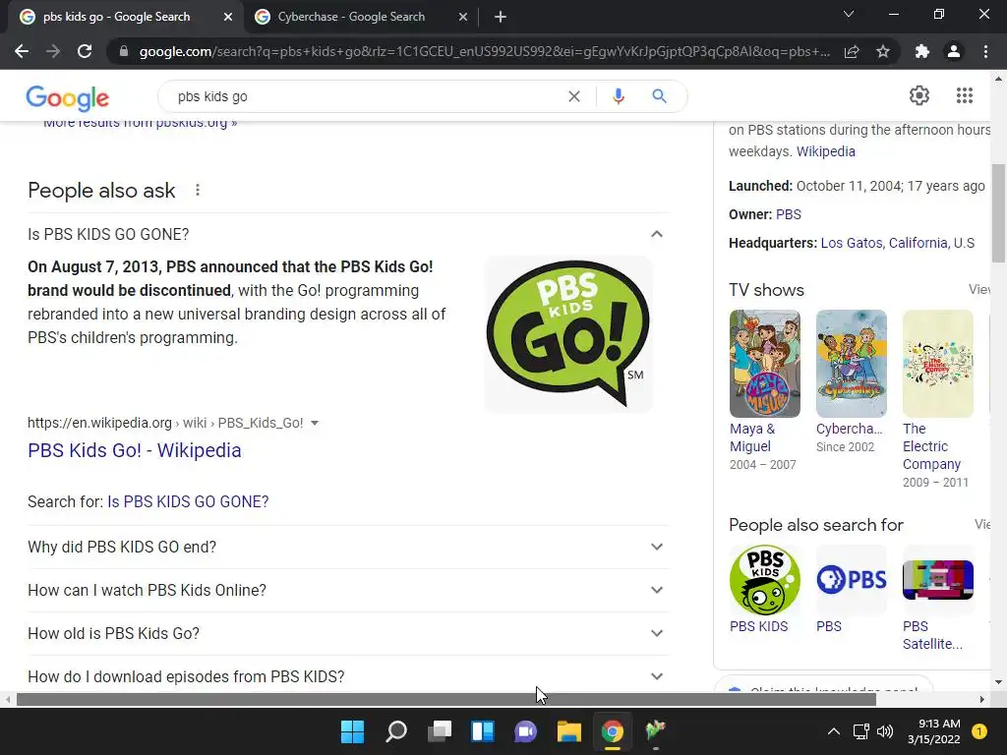Open the clock and date panel

(x=934, y=731)
